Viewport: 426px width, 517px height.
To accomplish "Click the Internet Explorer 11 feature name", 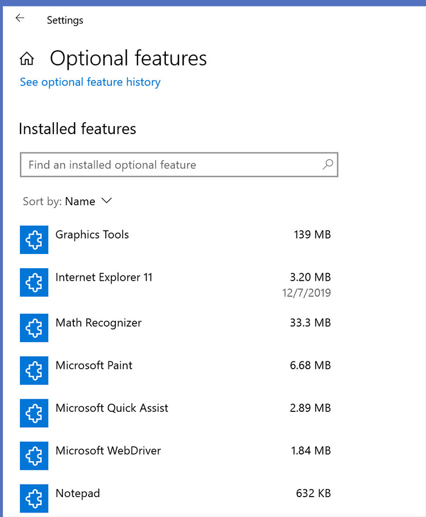I will [x=104, y=278].
